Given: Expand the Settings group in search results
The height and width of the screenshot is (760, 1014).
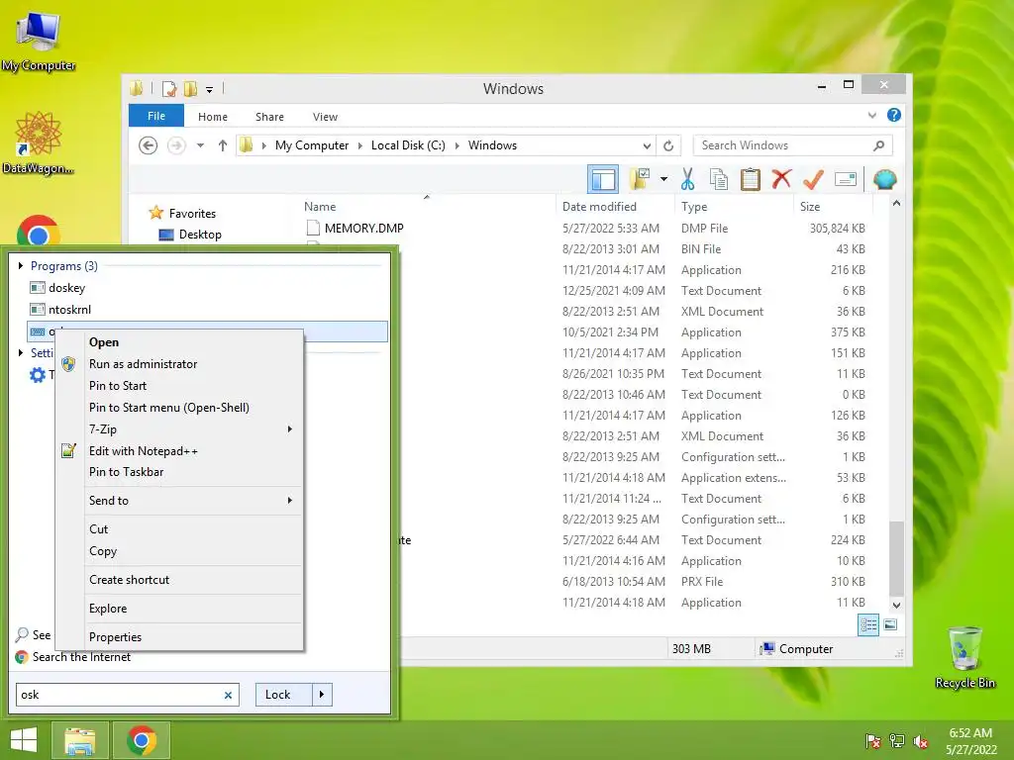Looking at the screenshot, I should point(21,353).
